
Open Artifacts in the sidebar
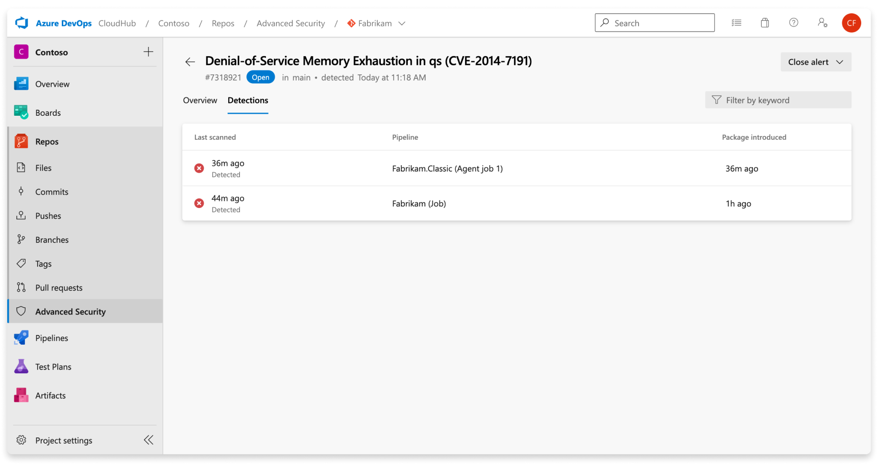tap(50, 395)
